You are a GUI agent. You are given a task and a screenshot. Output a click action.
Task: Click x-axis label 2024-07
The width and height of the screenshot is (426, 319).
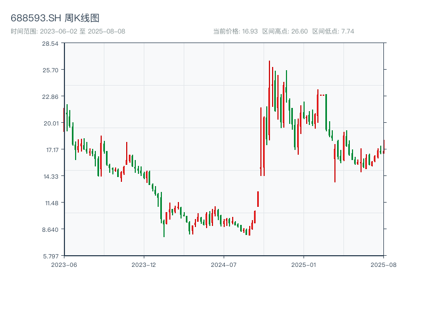pyautogui.click(x=224, y=265)
